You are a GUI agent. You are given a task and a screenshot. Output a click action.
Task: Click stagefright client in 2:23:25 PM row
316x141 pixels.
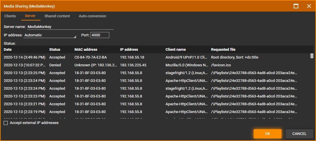(187, 73)
